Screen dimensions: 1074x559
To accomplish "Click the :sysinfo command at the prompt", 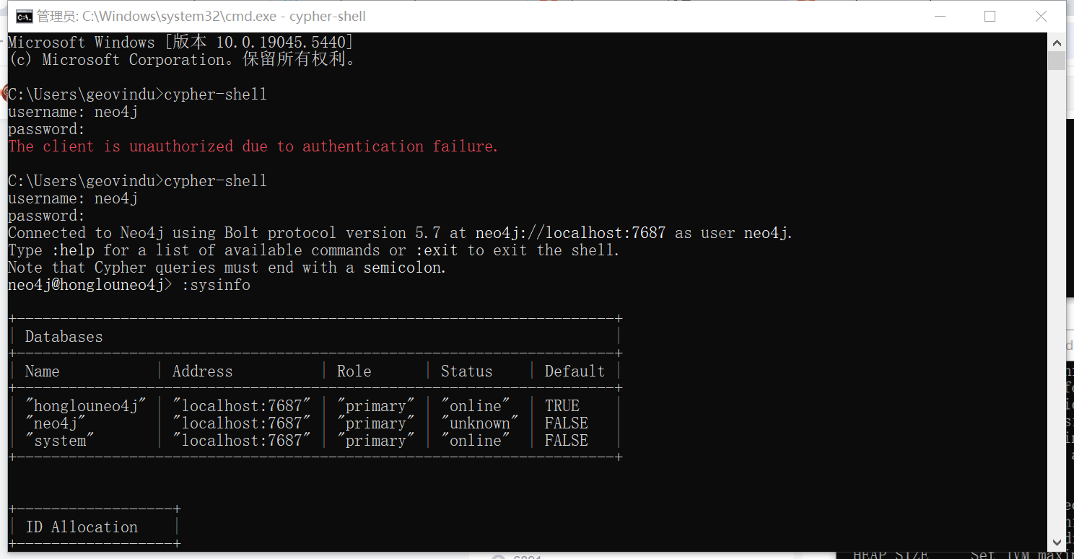I will [x=216, y=285].
